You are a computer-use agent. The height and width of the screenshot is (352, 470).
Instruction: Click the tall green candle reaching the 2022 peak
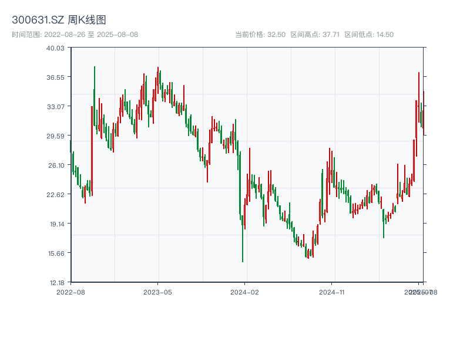95,96
